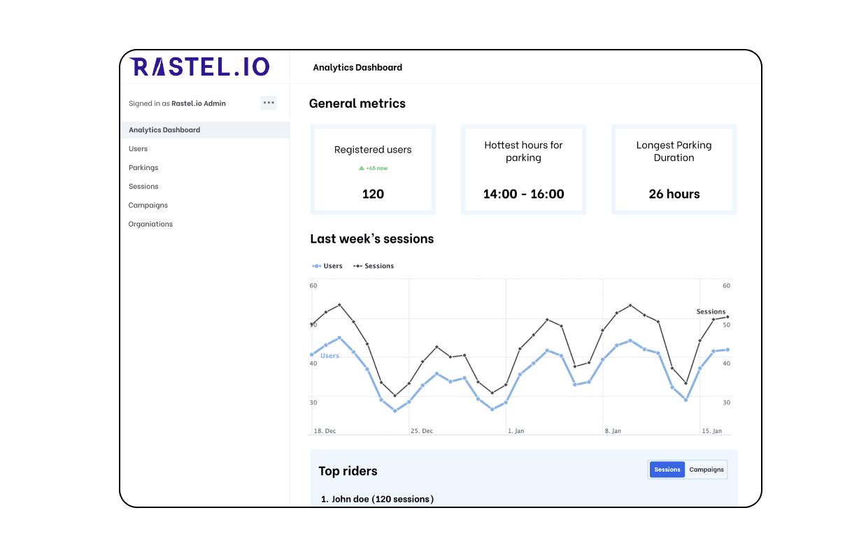Image resolution: width=859 pixels, height=536 pixels.
Task: Click the Hottest hours for parking card
Action: tap(523, 170)
